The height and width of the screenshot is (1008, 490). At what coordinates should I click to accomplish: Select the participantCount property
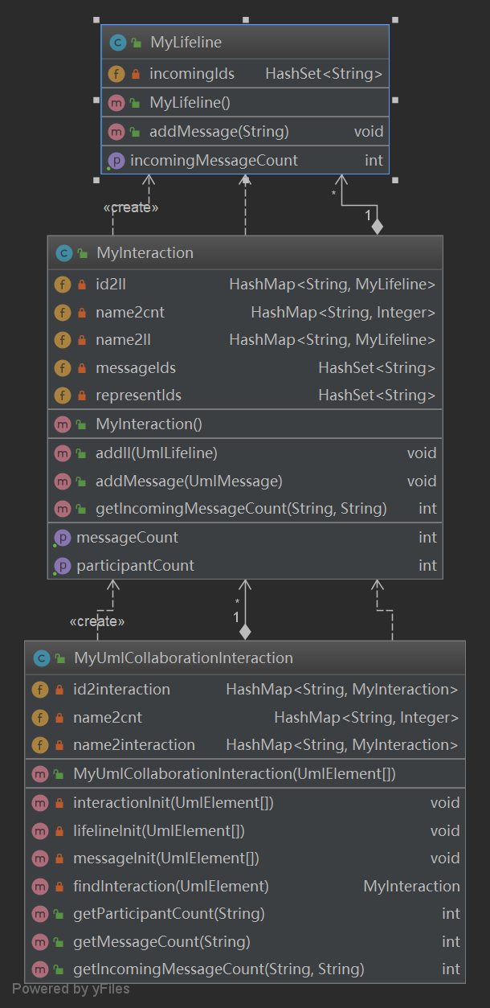point(245,566)
